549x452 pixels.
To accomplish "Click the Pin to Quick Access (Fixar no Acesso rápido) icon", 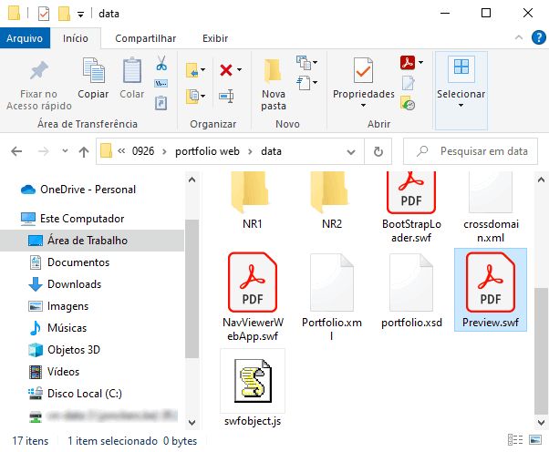I will pos(39,71).
